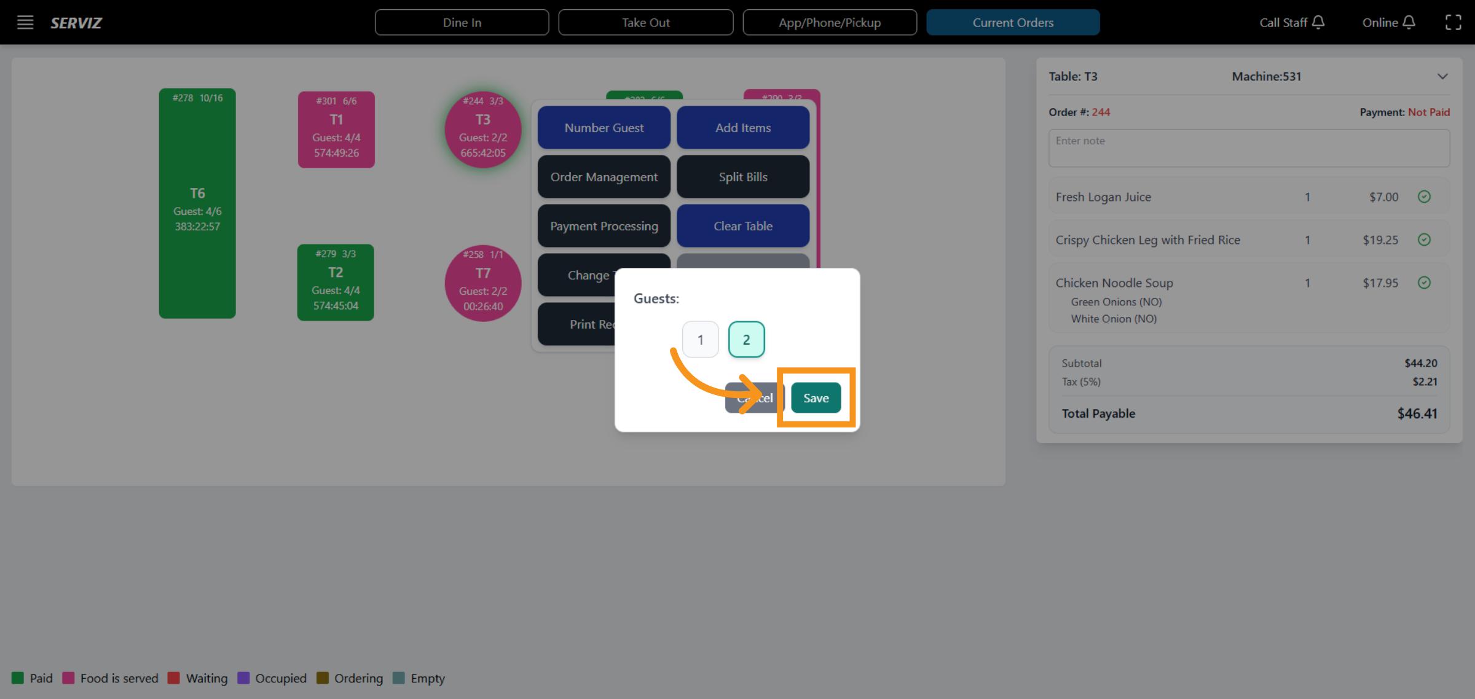Click the SERVIZ logo
This screenshot has height=699, width=1475.
click(76, 23)
